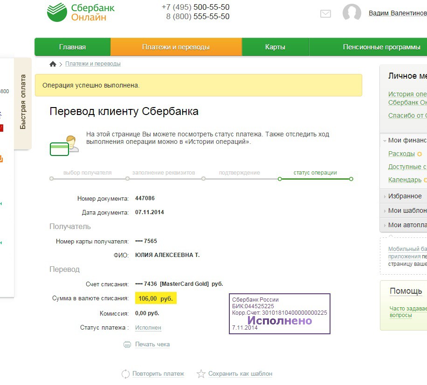Go to home via breadcrumb house icon
This screenshot has width=427, height=385.
[53, 64]
